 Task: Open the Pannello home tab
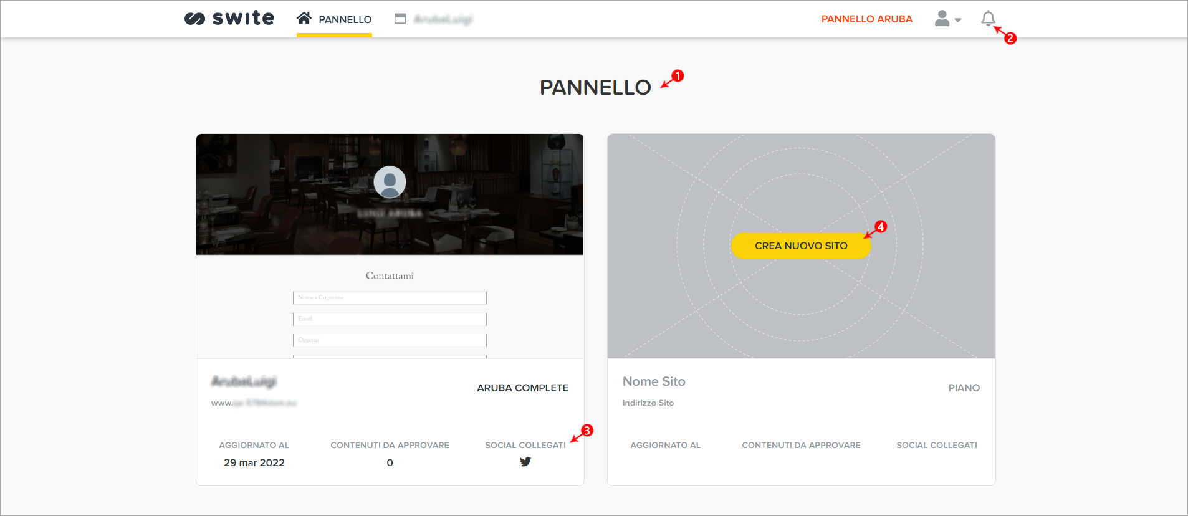(334, 19)
